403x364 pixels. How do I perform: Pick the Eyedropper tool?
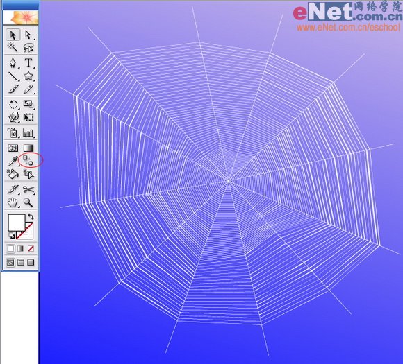[13, 161]
